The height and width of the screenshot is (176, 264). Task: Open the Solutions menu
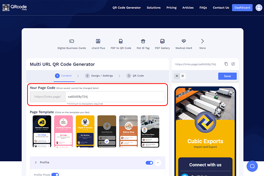coord(154,8)
